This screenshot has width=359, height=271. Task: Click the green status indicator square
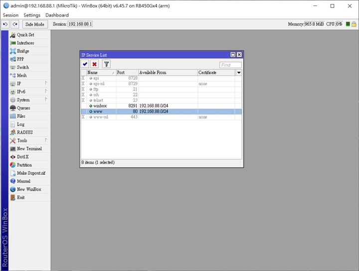tap(348, 24)
